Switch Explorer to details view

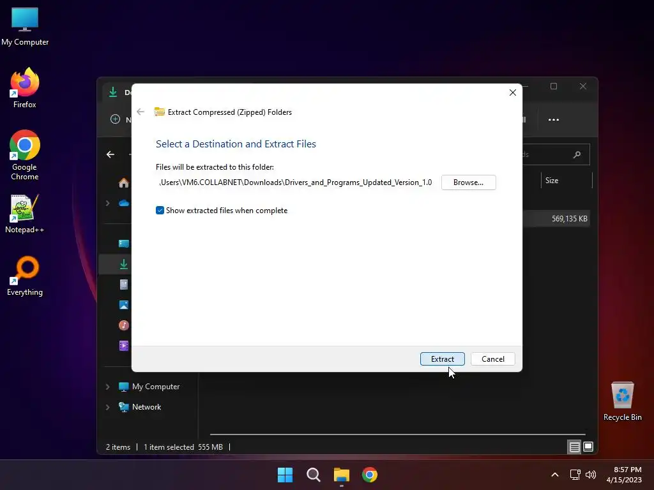click(x=574, y=447)
